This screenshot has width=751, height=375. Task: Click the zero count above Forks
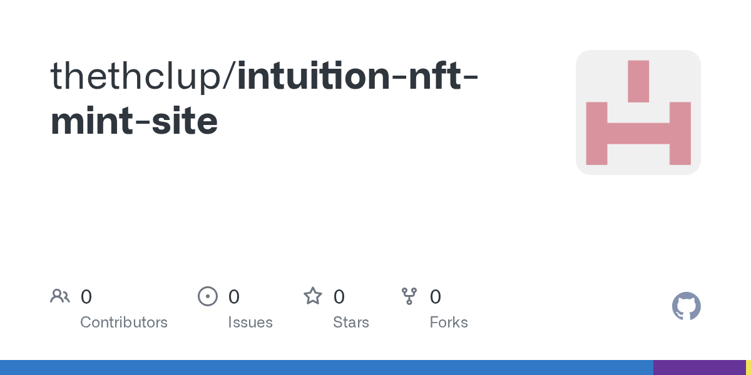click(436, 297)
